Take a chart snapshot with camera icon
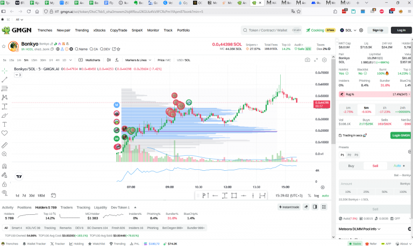The height and width of the screenshot is (246, 413). (x=308, y=60)
